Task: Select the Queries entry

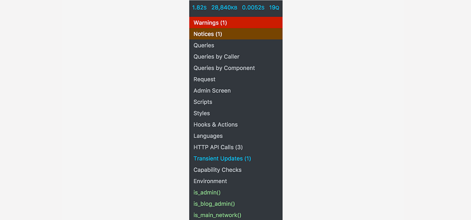Action: [236, 45]
